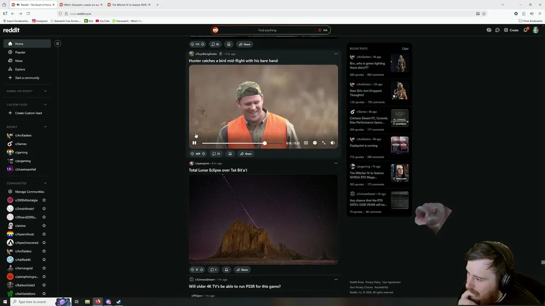Open the browser hamburger menu
This screenshot has width=545, height=306.
coord(539,14)
